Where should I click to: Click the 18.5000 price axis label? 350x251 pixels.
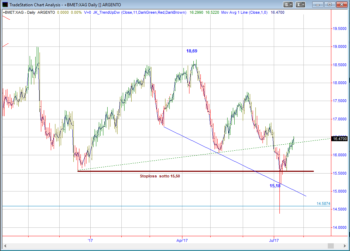pyautogui.click(x=339, y=65)
